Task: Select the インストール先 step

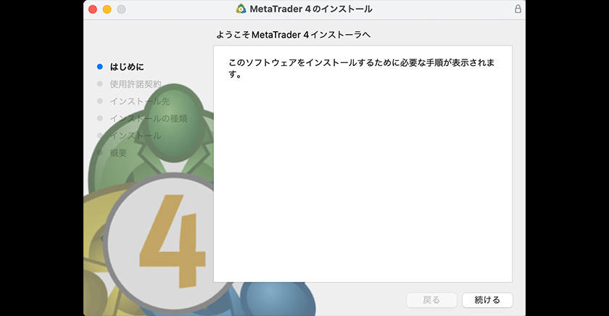Action: pyautogui.click(x=139, y=101)
